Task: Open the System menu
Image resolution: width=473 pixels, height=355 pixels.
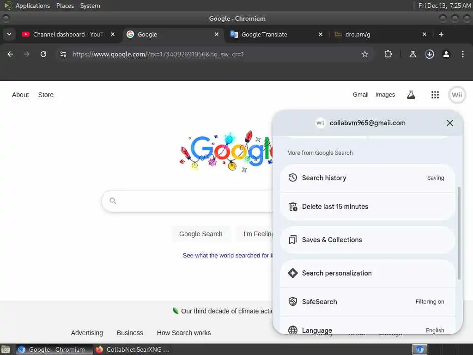Action: (x=90, y=6)
